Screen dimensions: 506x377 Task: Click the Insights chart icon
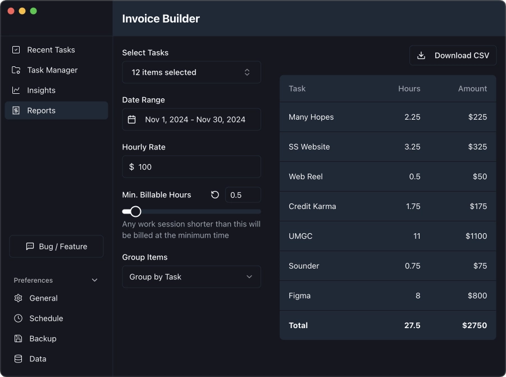[x=16, y=90]
